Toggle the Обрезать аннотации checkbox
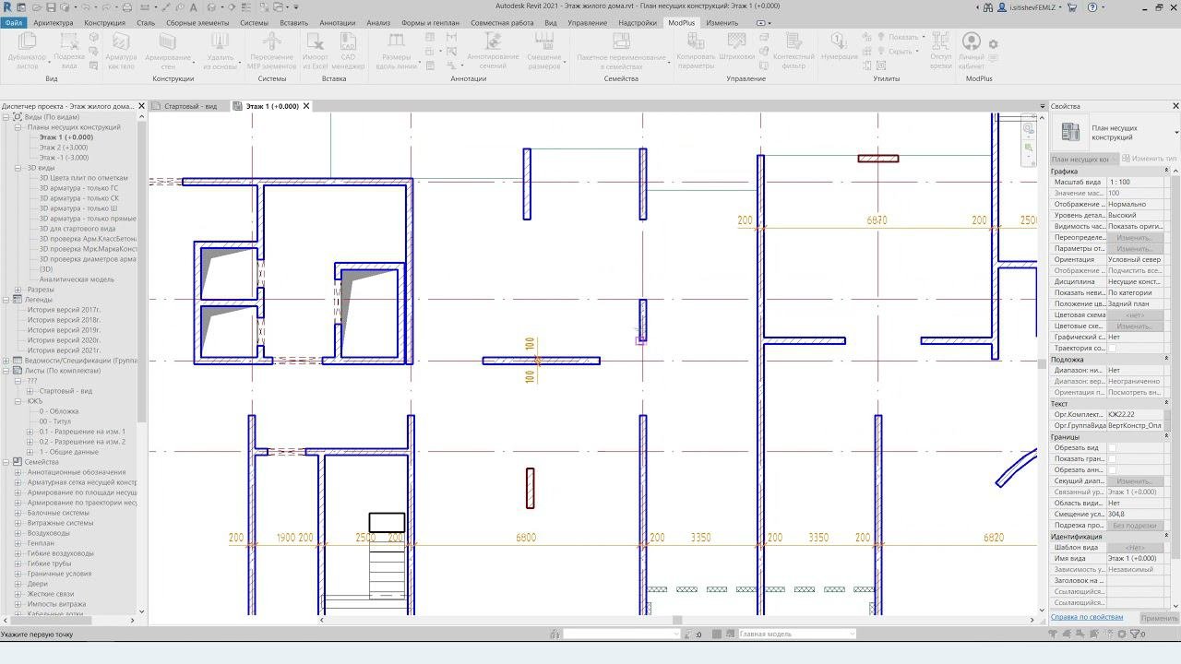Viewport: 1181px width, 664px height. pyautogui.click(x=1112, y=470)
